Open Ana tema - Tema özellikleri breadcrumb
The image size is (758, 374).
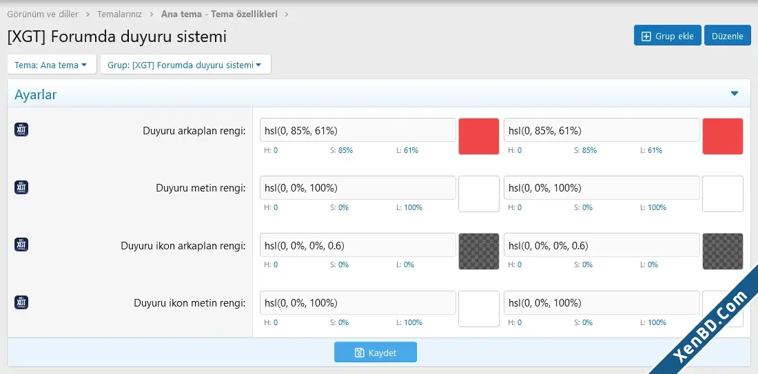[219, 14]
